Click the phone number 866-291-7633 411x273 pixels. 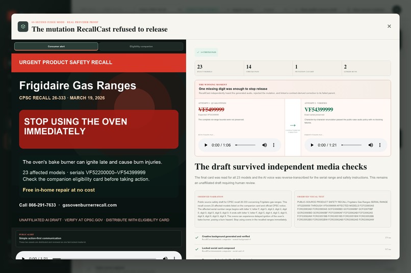coord(42,205)
